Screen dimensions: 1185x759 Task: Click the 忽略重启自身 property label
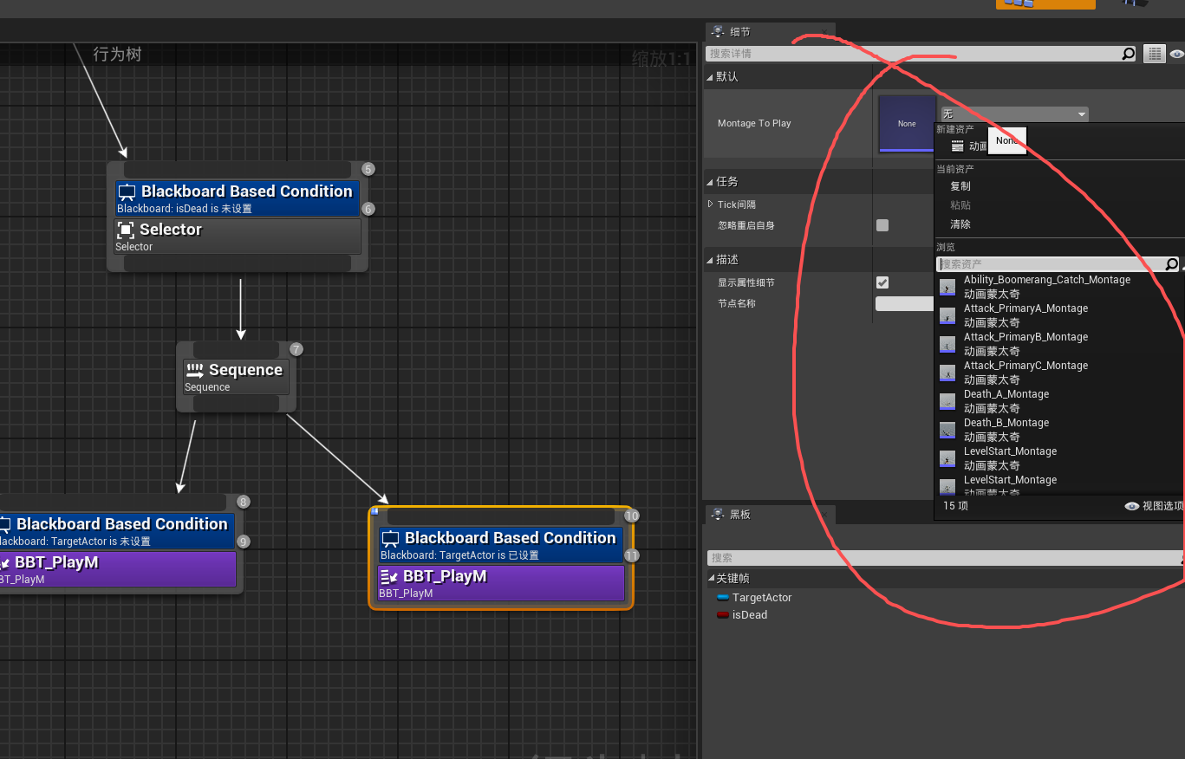tap(746, 225)
